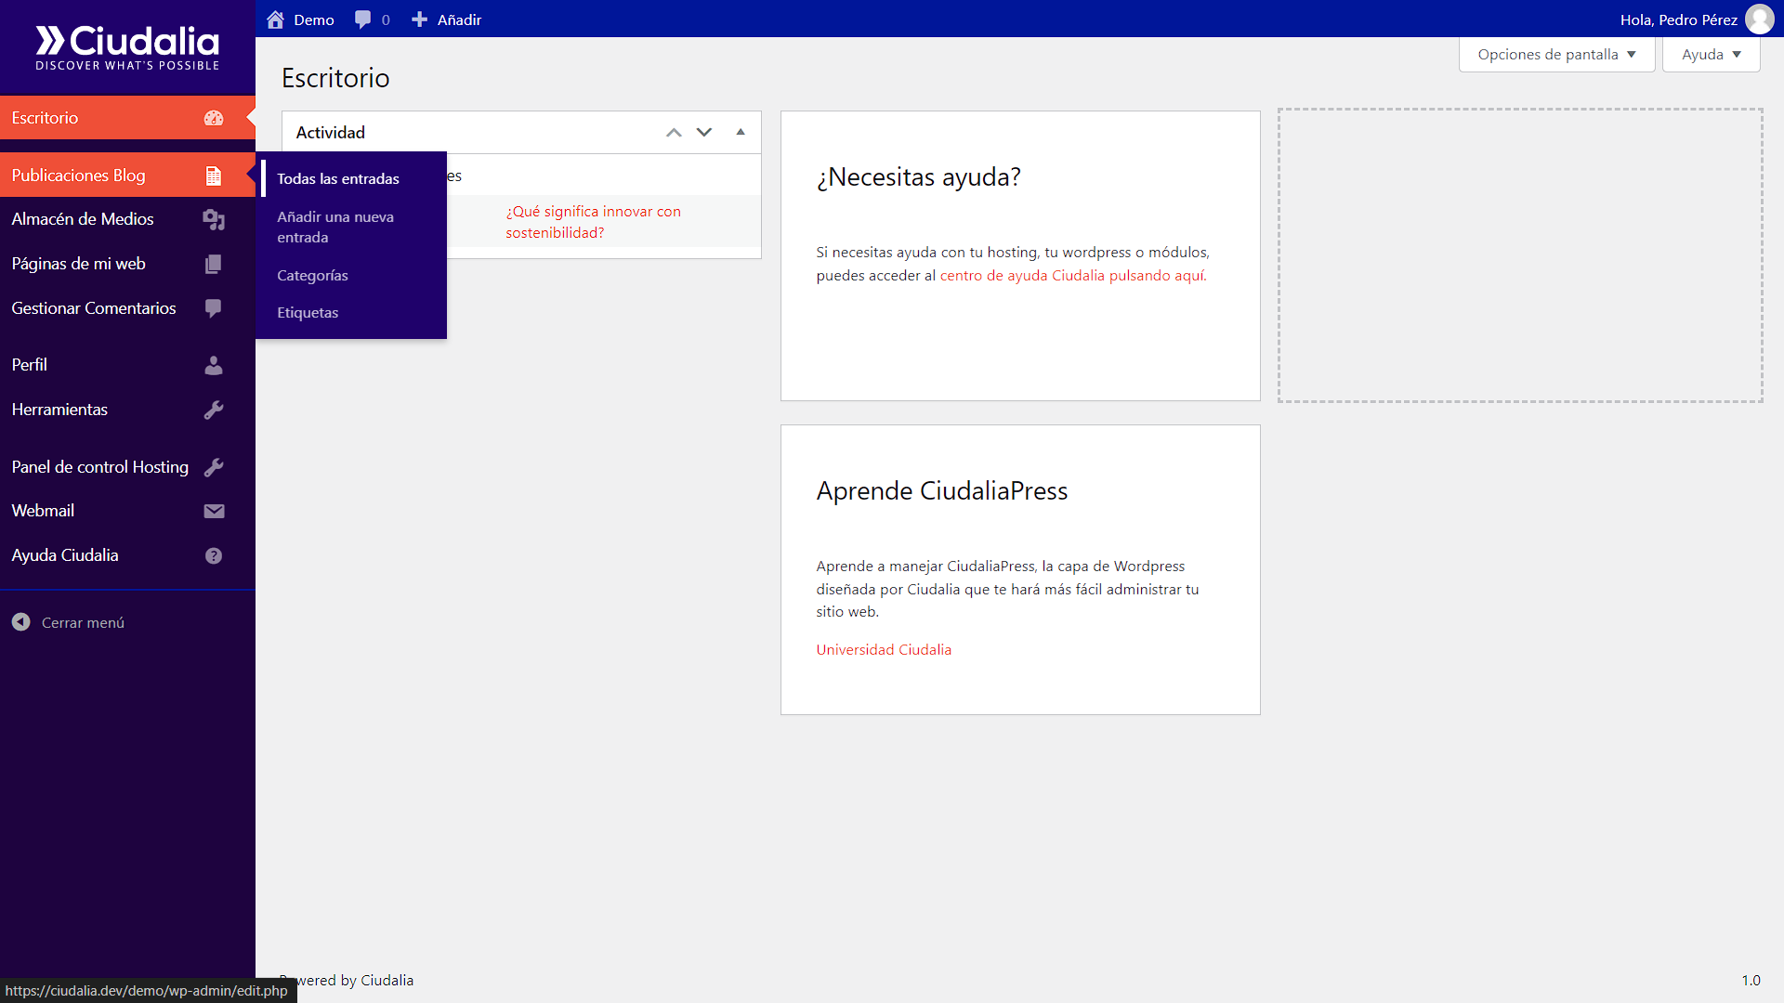This screenshot has height=1003, width=1784.
Task: Click the Páginas de mi web pages icon
Action: pyautogui.click(x=213, y=264)
